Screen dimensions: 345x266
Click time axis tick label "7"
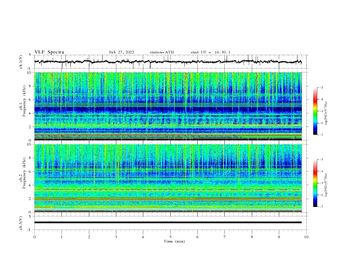tap(225, 237)
